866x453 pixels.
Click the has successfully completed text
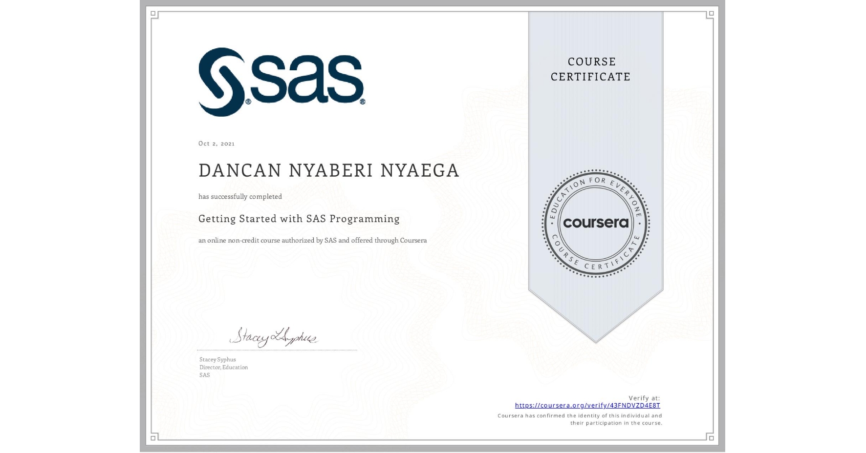tap(240, 196)
